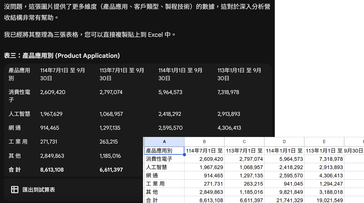Click chat table header 產品應用別
Screen dimensions: 364x203
pyautogui.click(x=19, y=74)
